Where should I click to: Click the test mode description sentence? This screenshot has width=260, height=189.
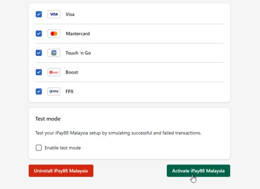(x=118, y=133)
